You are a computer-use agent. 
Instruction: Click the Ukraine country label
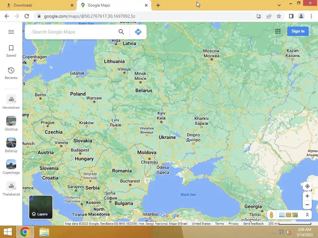pyautogui.click(x=167, y=137)
